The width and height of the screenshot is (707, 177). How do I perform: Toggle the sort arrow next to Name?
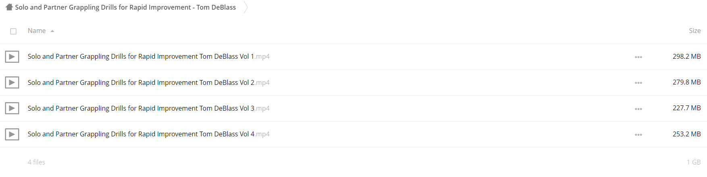pyautogui.click(x=52, y=31)
